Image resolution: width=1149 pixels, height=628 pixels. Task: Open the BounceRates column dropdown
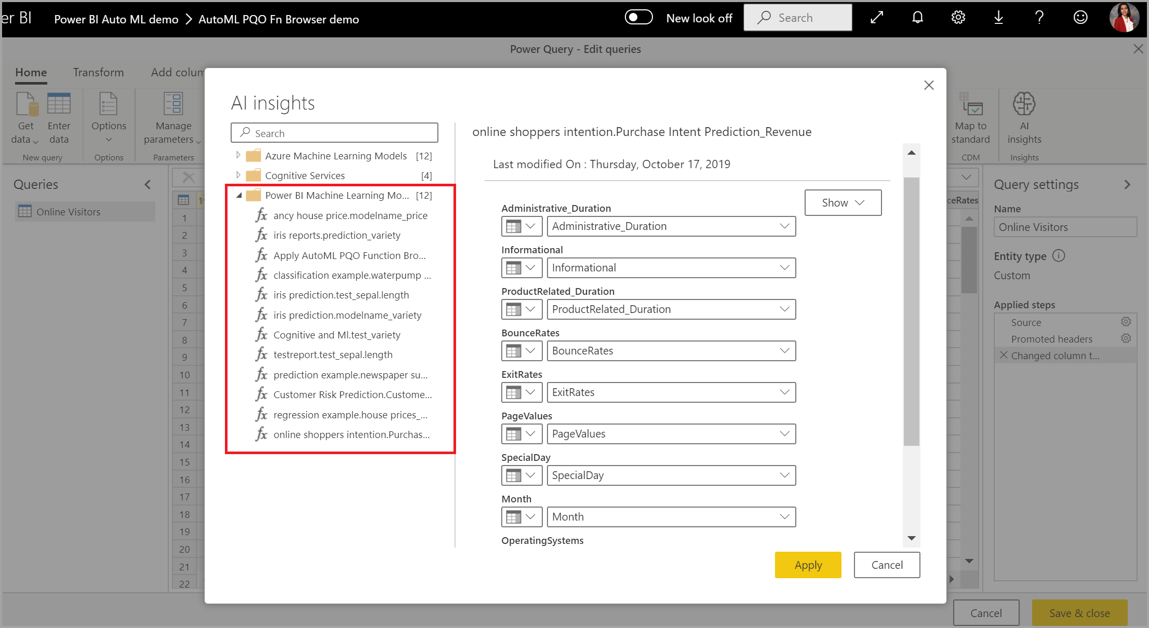pyautogui.click(x=785, y=350)
